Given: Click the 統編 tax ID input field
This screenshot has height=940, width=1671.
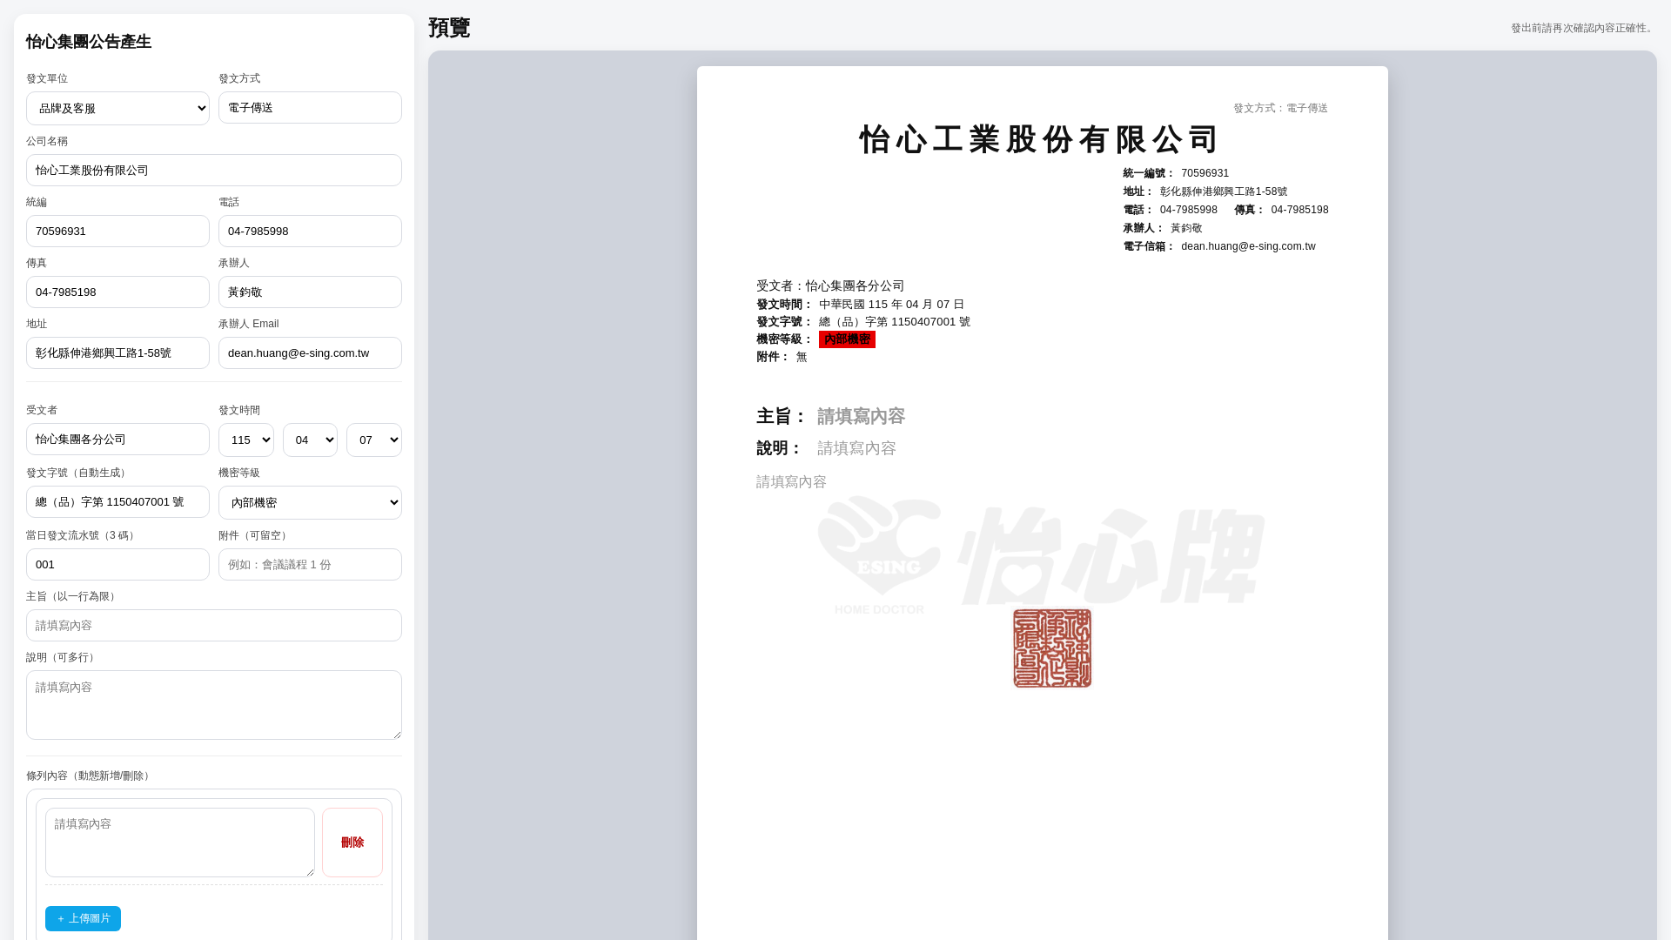Looking at the screenshot, I should pyautogui.click(x=117, y=232).
